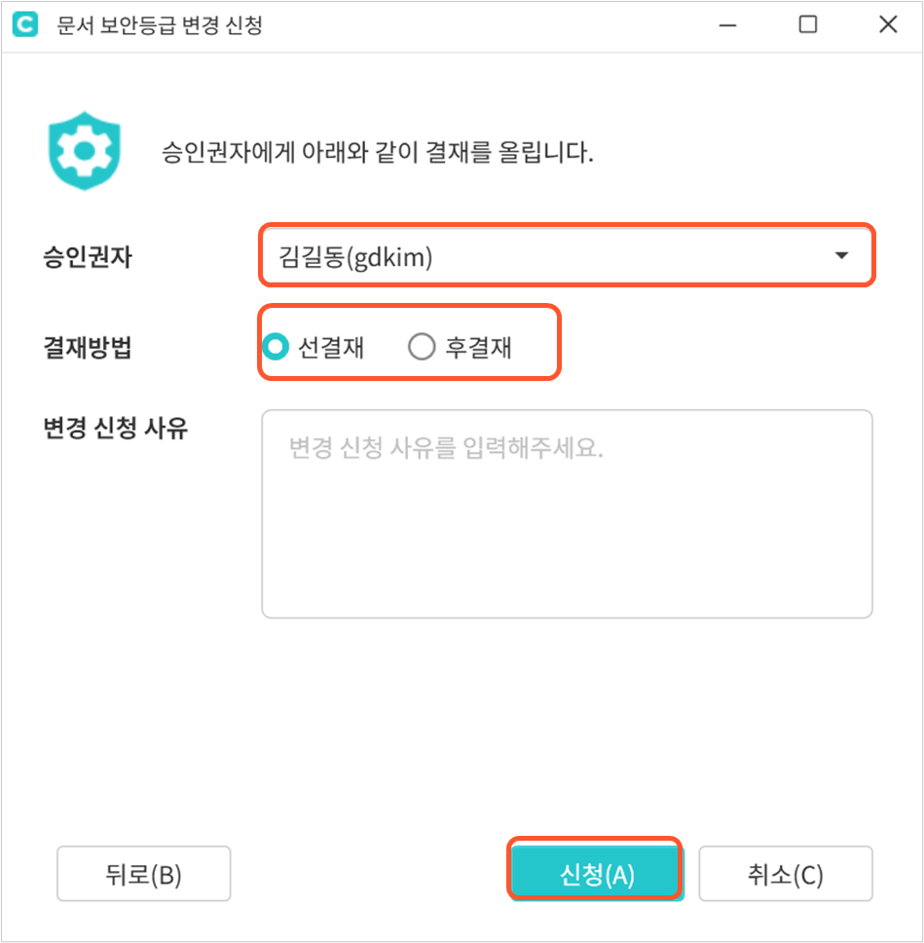Click the 변경 신청 사유 text area

(x=567, y=513)
